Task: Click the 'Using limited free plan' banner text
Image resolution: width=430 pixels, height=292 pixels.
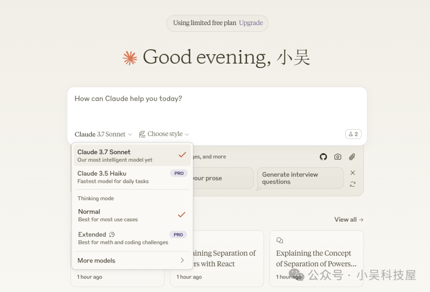Action: pos(205,23)
